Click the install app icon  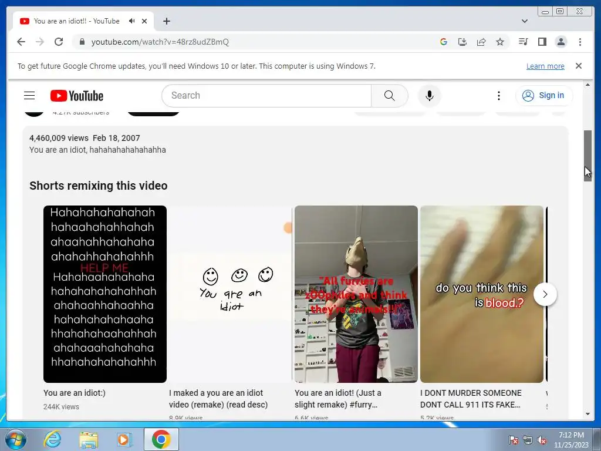coord(462,42)
